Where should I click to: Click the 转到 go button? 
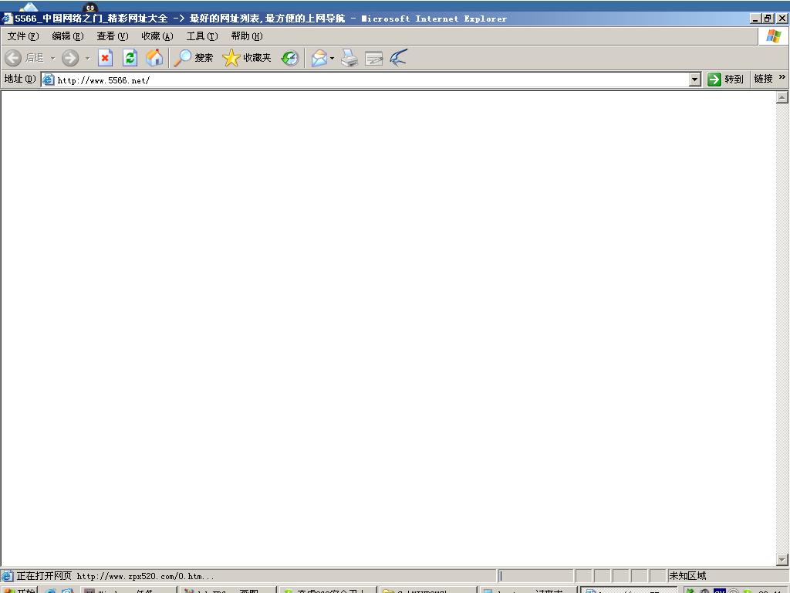[x=725, y=80]
